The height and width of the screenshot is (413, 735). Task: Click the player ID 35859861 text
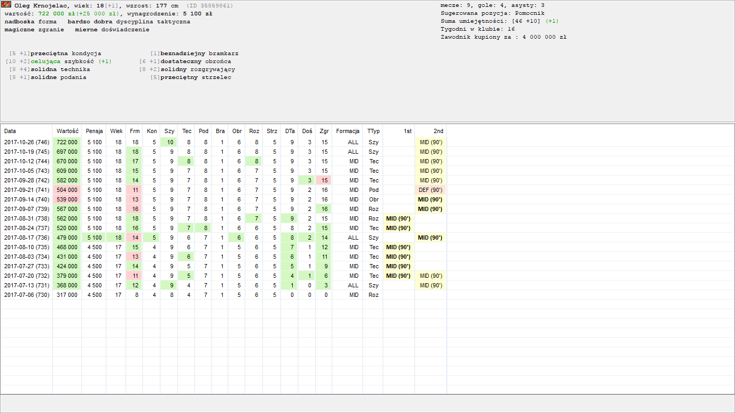[209, 5]
